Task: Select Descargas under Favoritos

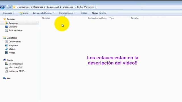Action: (x=13, y=23)
